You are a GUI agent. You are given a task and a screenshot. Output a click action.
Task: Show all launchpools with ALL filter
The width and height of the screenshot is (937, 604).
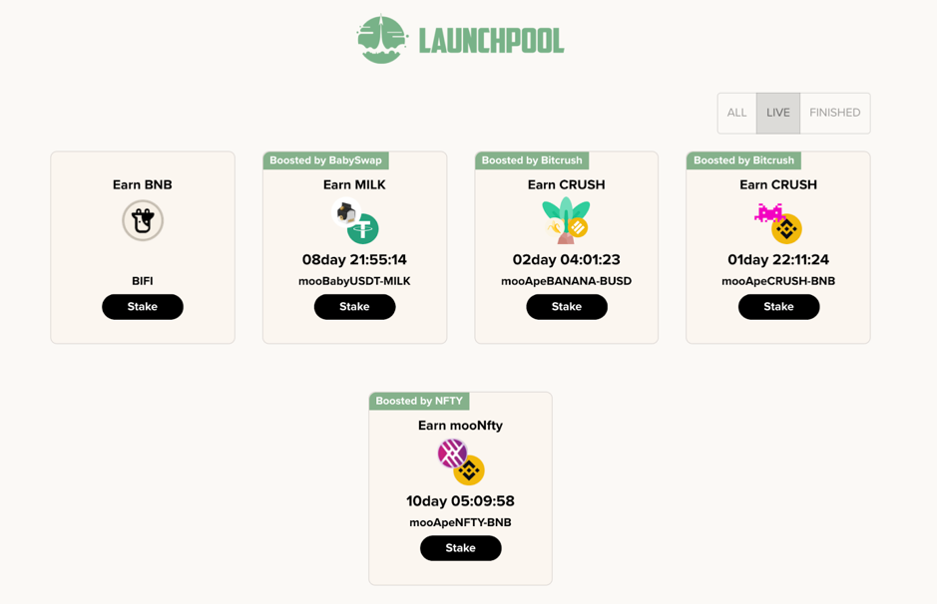[736, 113]
